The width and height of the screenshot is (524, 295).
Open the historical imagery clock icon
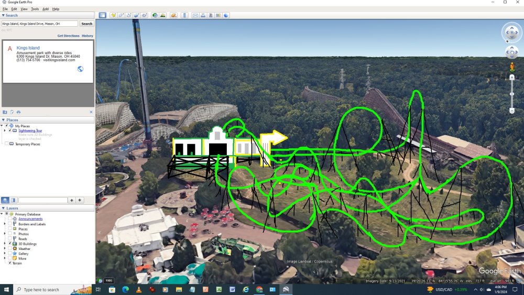click(155, 15)
